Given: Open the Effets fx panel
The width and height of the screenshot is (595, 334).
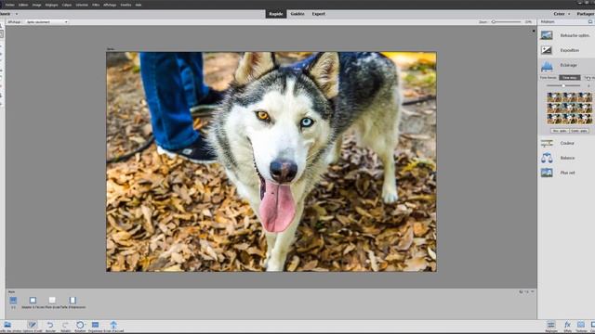Looking at the screenshot, I should [x=567, y=327].
